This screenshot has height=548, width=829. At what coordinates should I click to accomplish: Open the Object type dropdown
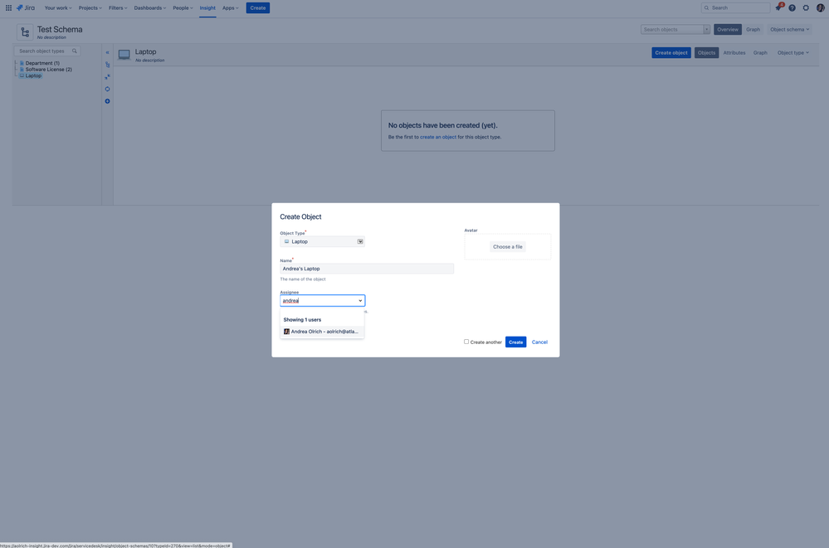792,53
